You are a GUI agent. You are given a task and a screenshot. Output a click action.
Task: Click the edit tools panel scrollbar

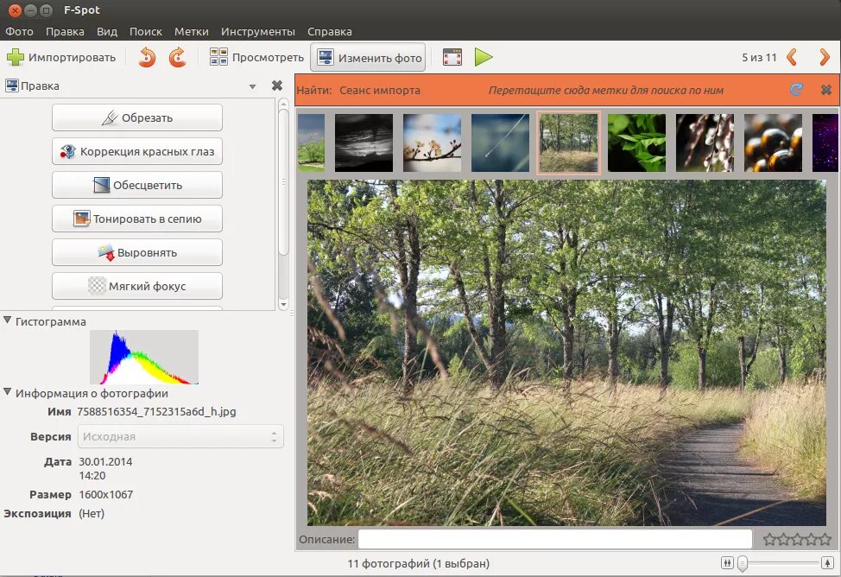point(284,182)
